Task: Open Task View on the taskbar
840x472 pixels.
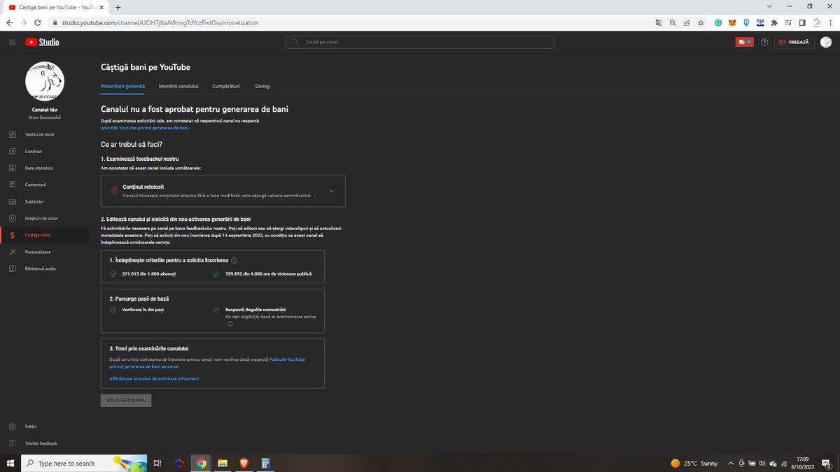Action: coord(157,463)
